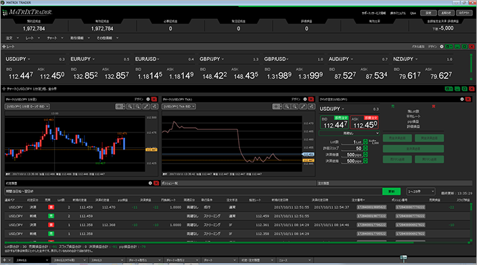Open the チャート menu

tap(55, 38)
